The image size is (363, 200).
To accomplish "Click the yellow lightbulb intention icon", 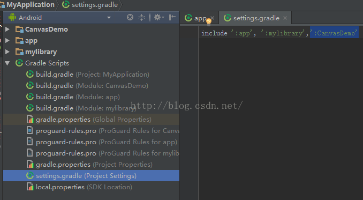I will pos(209,22).
